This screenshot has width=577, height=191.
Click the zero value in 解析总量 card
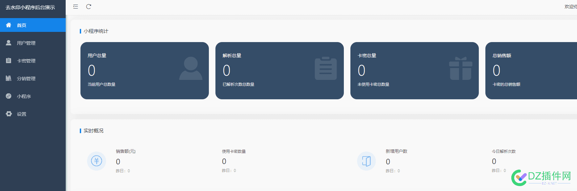click(x=227, y=70)
